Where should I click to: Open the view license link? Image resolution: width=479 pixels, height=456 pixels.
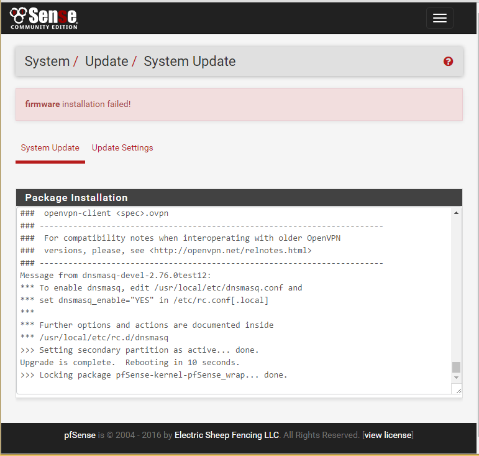click(x=388, y=435)
